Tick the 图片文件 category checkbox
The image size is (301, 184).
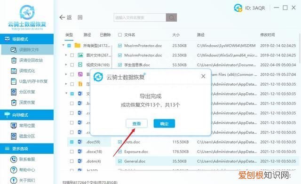pyautogui.click(x=72, y=56)
